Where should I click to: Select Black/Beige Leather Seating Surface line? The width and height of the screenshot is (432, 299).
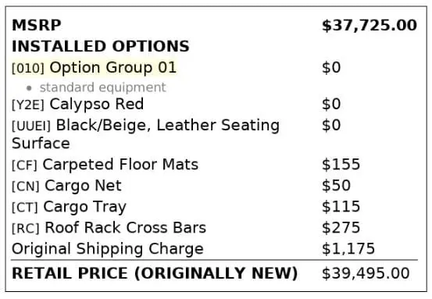[146, 134]
